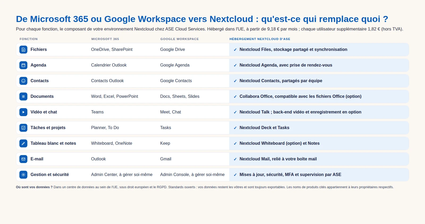
Task: Click the Documents lines icon
Action: coord(23,96)
